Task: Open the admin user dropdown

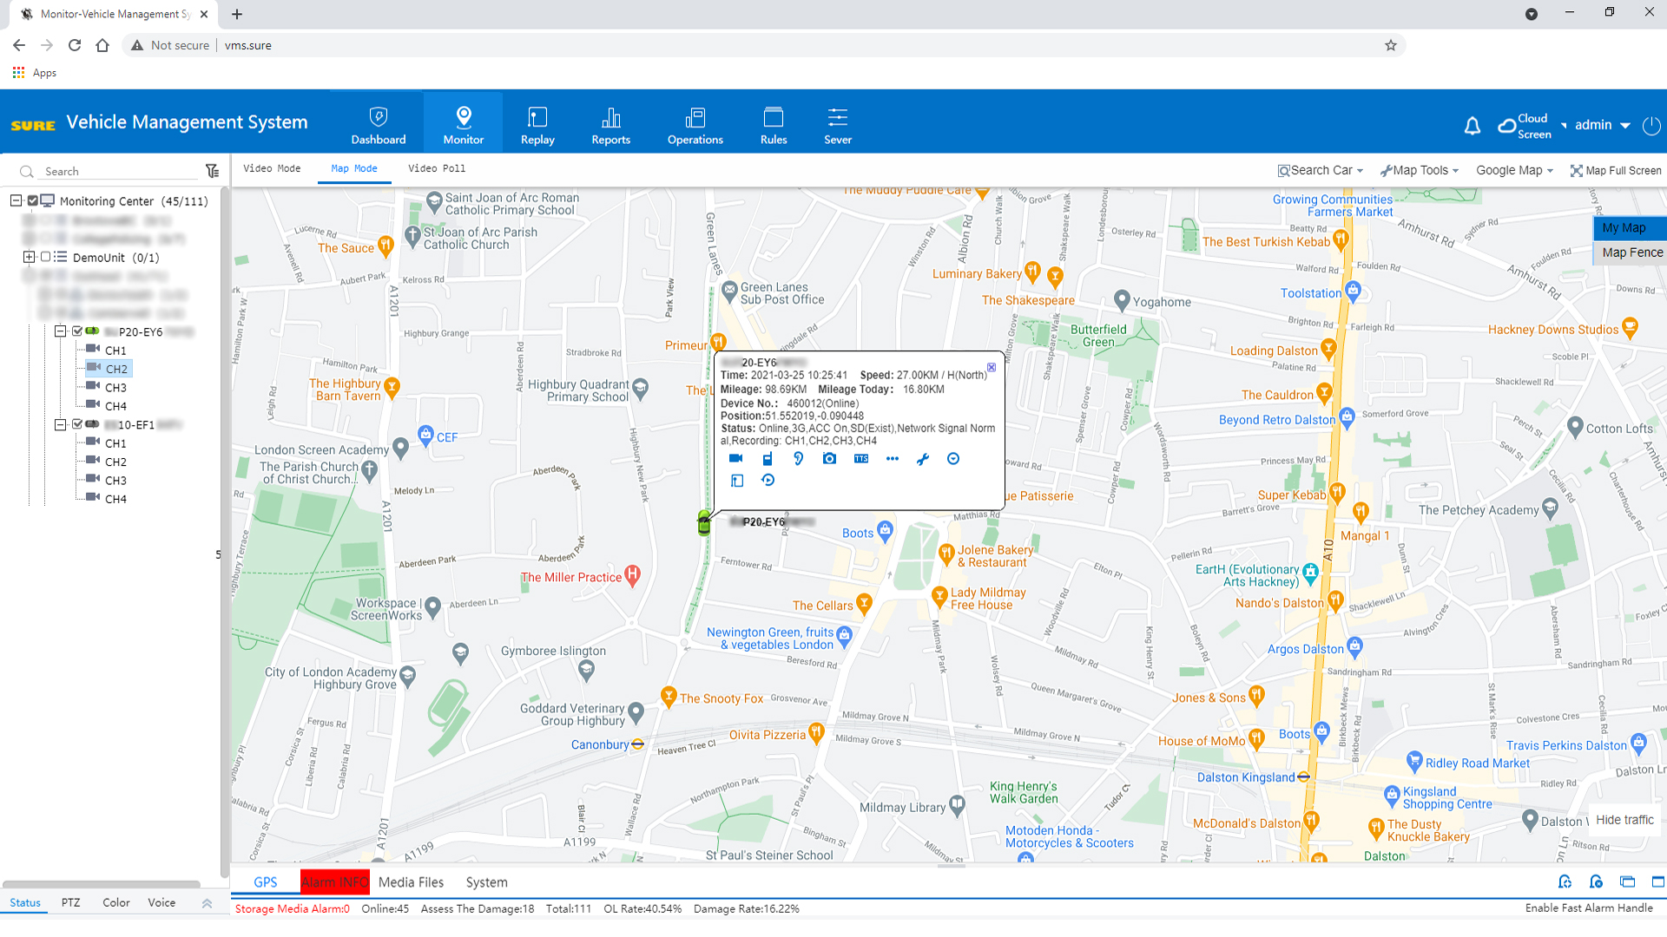Action: point(1603,125)
